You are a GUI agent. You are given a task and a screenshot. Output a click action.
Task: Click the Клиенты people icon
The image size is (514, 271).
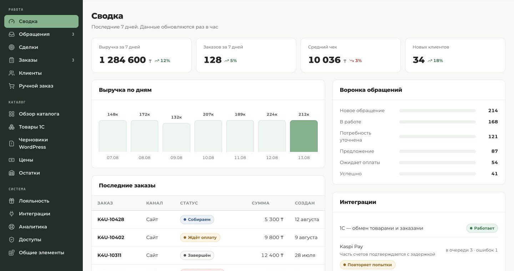(x=12, y=73)
